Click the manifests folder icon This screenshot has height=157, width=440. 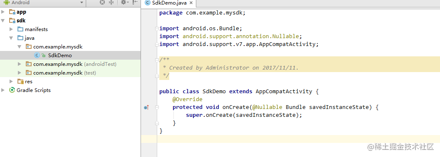pos(20,29)
